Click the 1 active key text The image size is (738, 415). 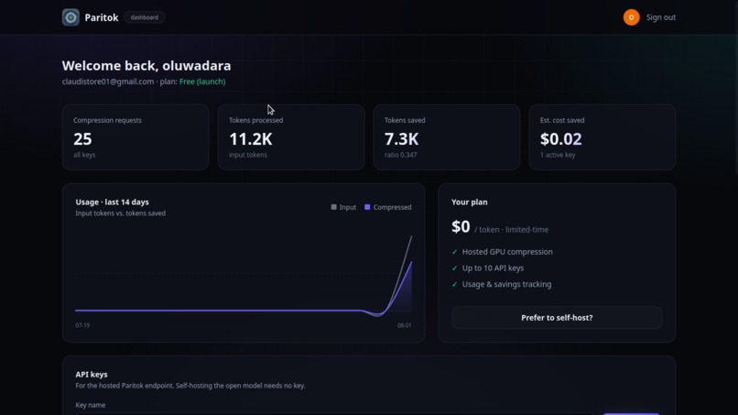click(558, 155)
